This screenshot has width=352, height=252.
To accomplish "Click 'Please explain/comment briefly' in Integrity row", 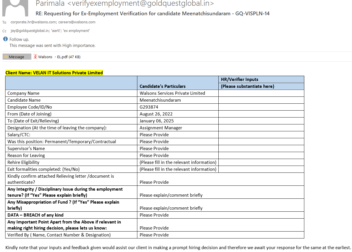I will tap(171, 195).
